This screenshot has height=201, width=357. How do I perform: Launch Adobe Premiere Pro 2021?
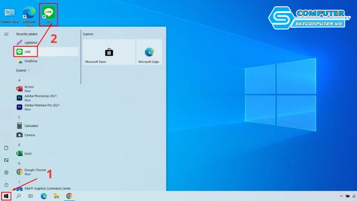pos(46,107)
